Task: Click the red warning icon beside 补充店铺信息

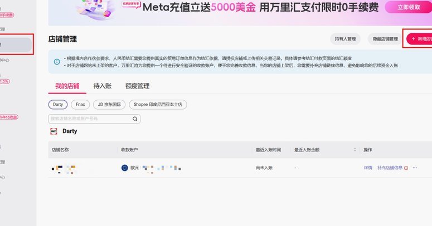Action: point(406,168)
